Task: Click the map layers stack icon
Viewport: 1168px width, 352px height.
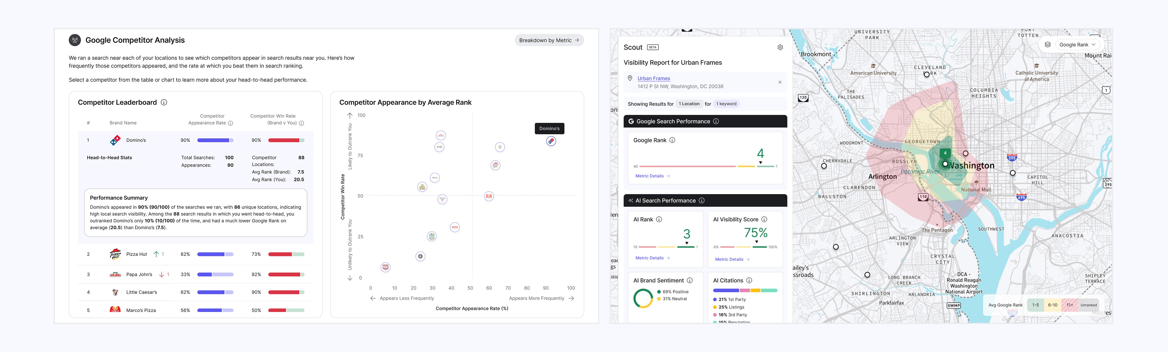Action: click(1047, 45)
